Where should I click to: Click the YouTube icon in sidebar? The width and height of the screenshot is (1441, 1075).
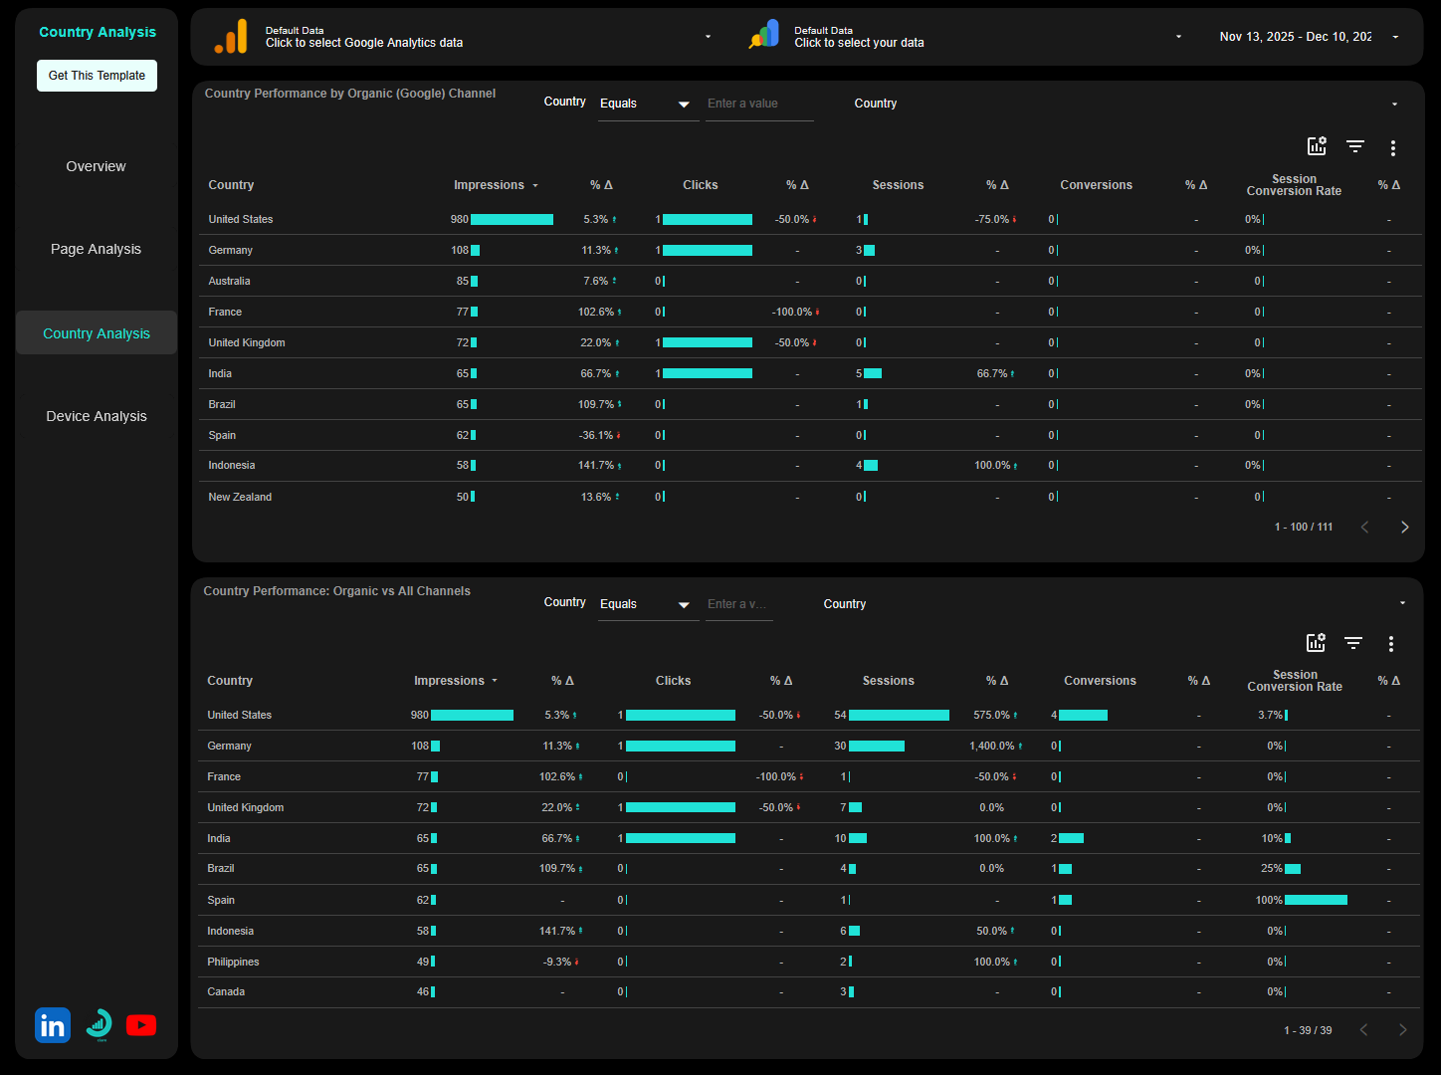[141, 1025]
